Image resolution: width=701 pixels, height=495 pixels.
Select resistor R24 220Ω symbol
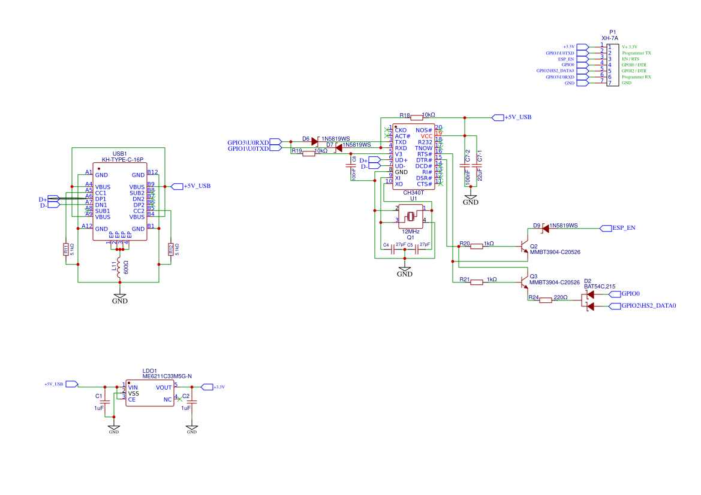click(x=546, y=300)
